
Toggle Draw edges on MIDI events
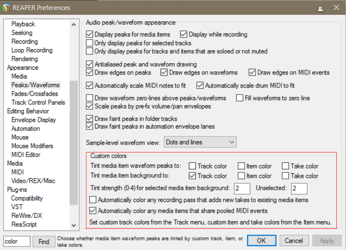click(x=252, y=72)
